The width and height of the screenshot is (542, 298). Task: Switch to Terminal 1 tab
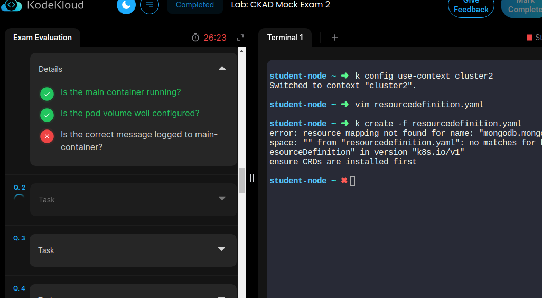pyautogui.click(x=285, y=38)
